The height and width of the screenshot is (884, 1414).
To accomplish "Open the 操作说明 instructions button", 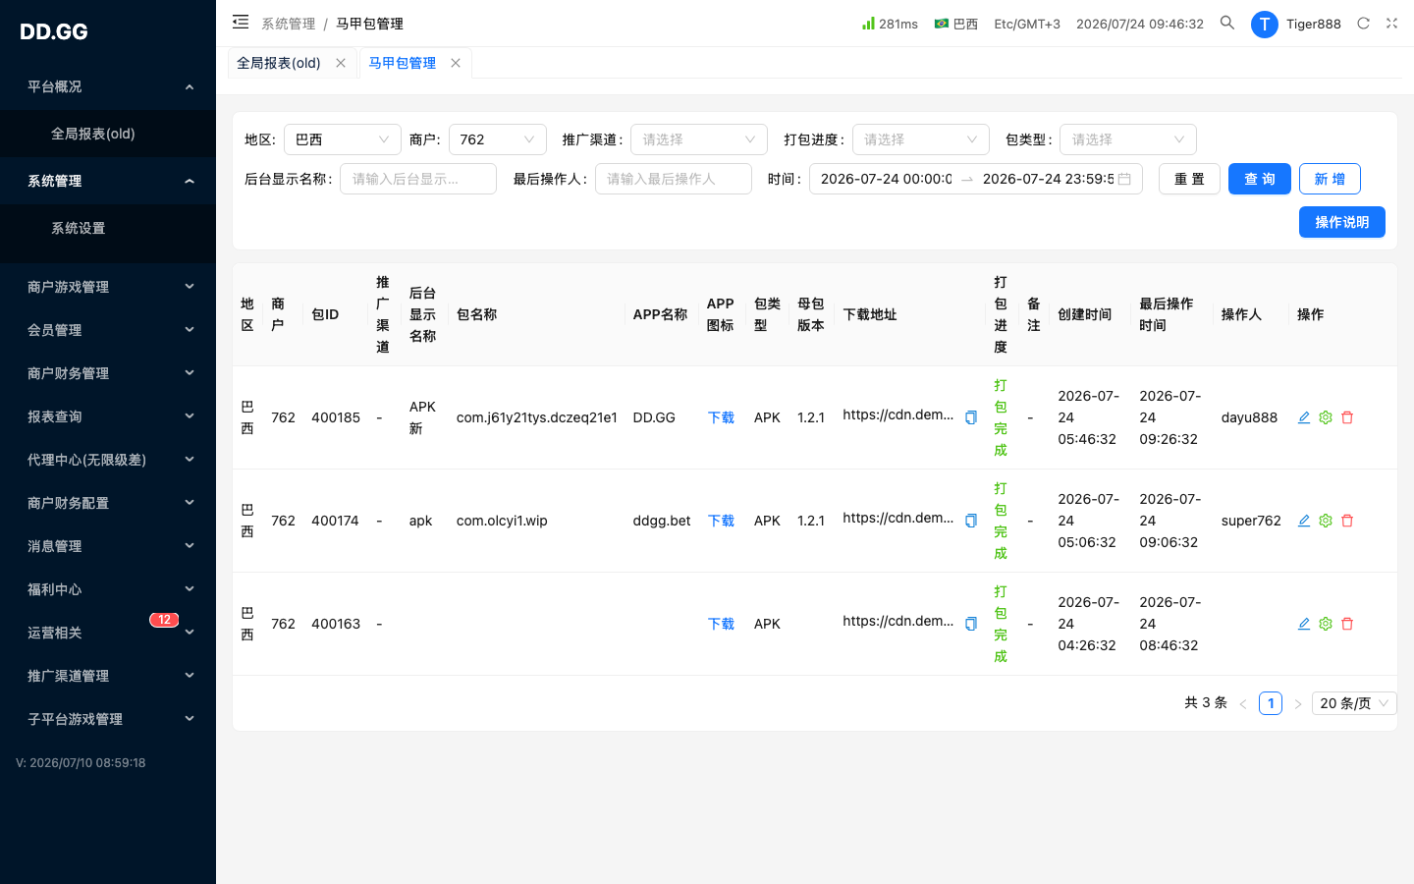I will pos(1342,222).
